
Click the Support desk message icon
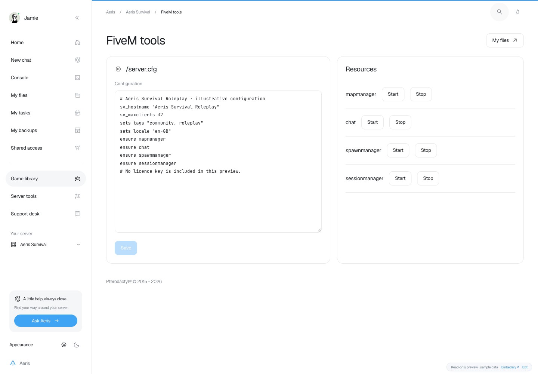77,214
